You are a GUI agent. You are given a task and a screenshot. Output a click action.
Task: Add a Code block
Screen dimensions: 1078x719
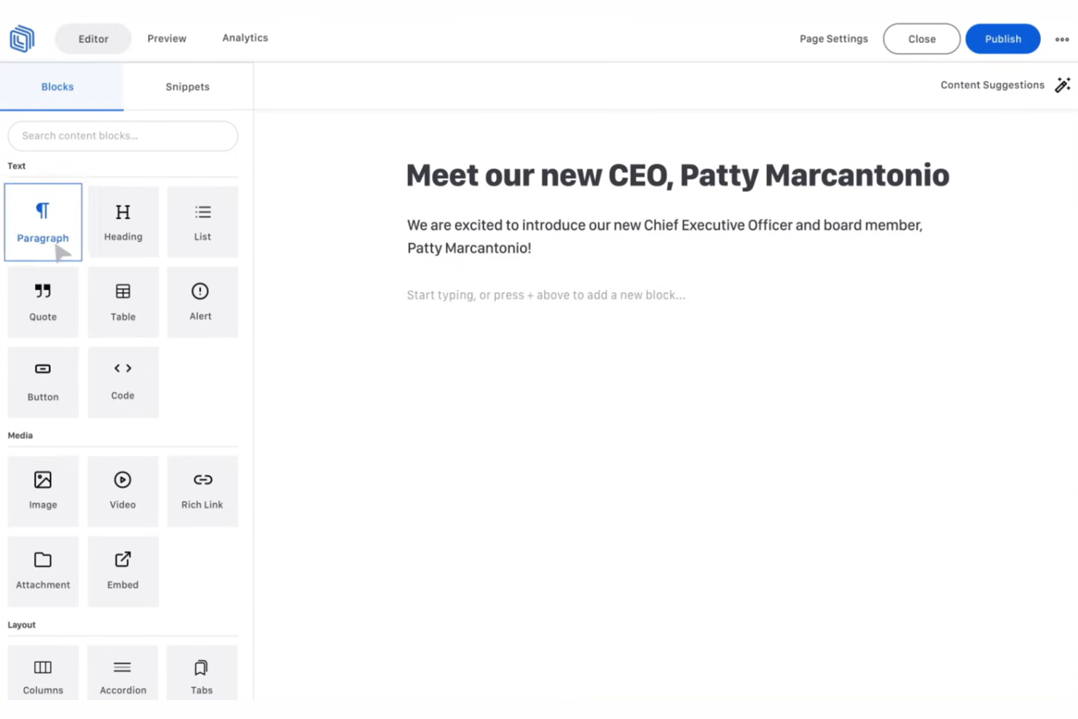coord(123,382)
